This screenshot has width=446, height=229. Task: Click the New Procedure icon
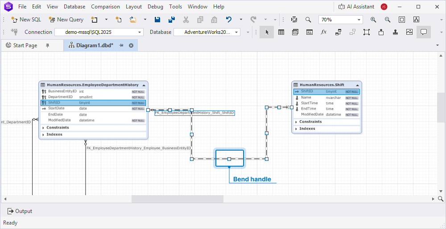[x=310, y=32]
